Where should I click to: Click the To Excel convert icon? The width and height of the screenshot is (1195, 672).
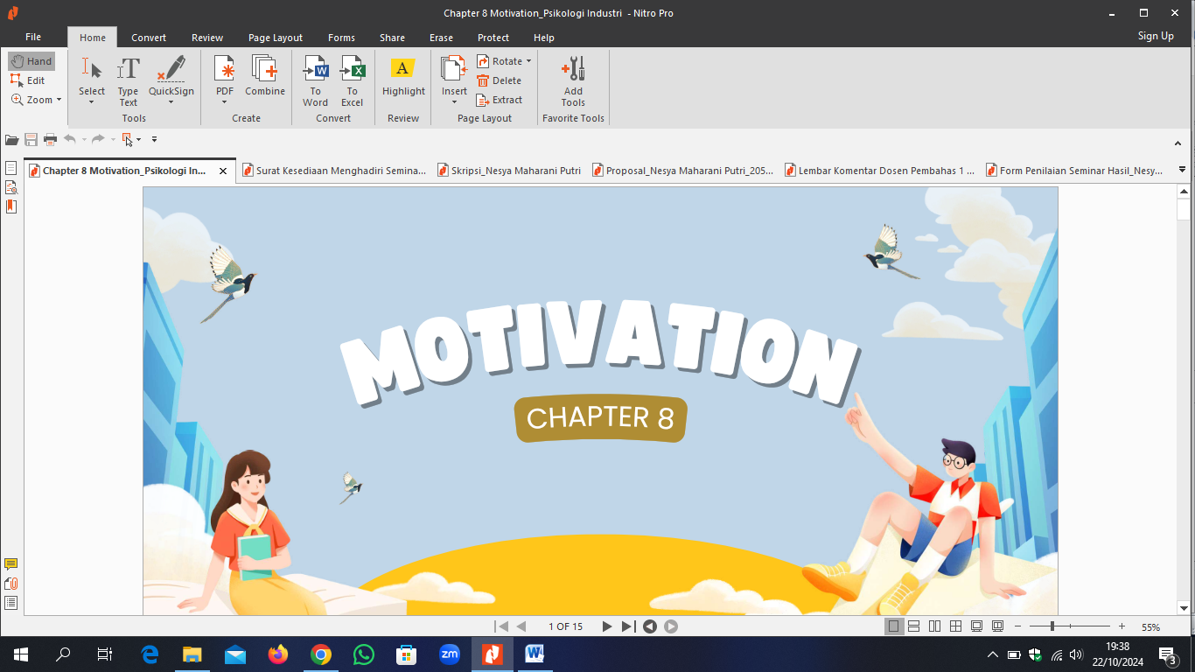coord(352,81)
